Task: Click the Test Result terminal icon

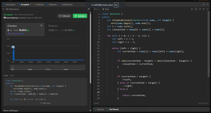Action: pyautogui.click(x=107, y=109)
